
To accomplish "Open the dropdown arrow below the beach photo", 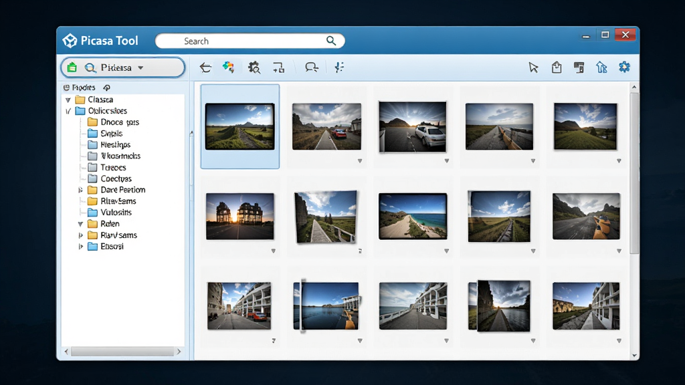I will click(446, 251).
